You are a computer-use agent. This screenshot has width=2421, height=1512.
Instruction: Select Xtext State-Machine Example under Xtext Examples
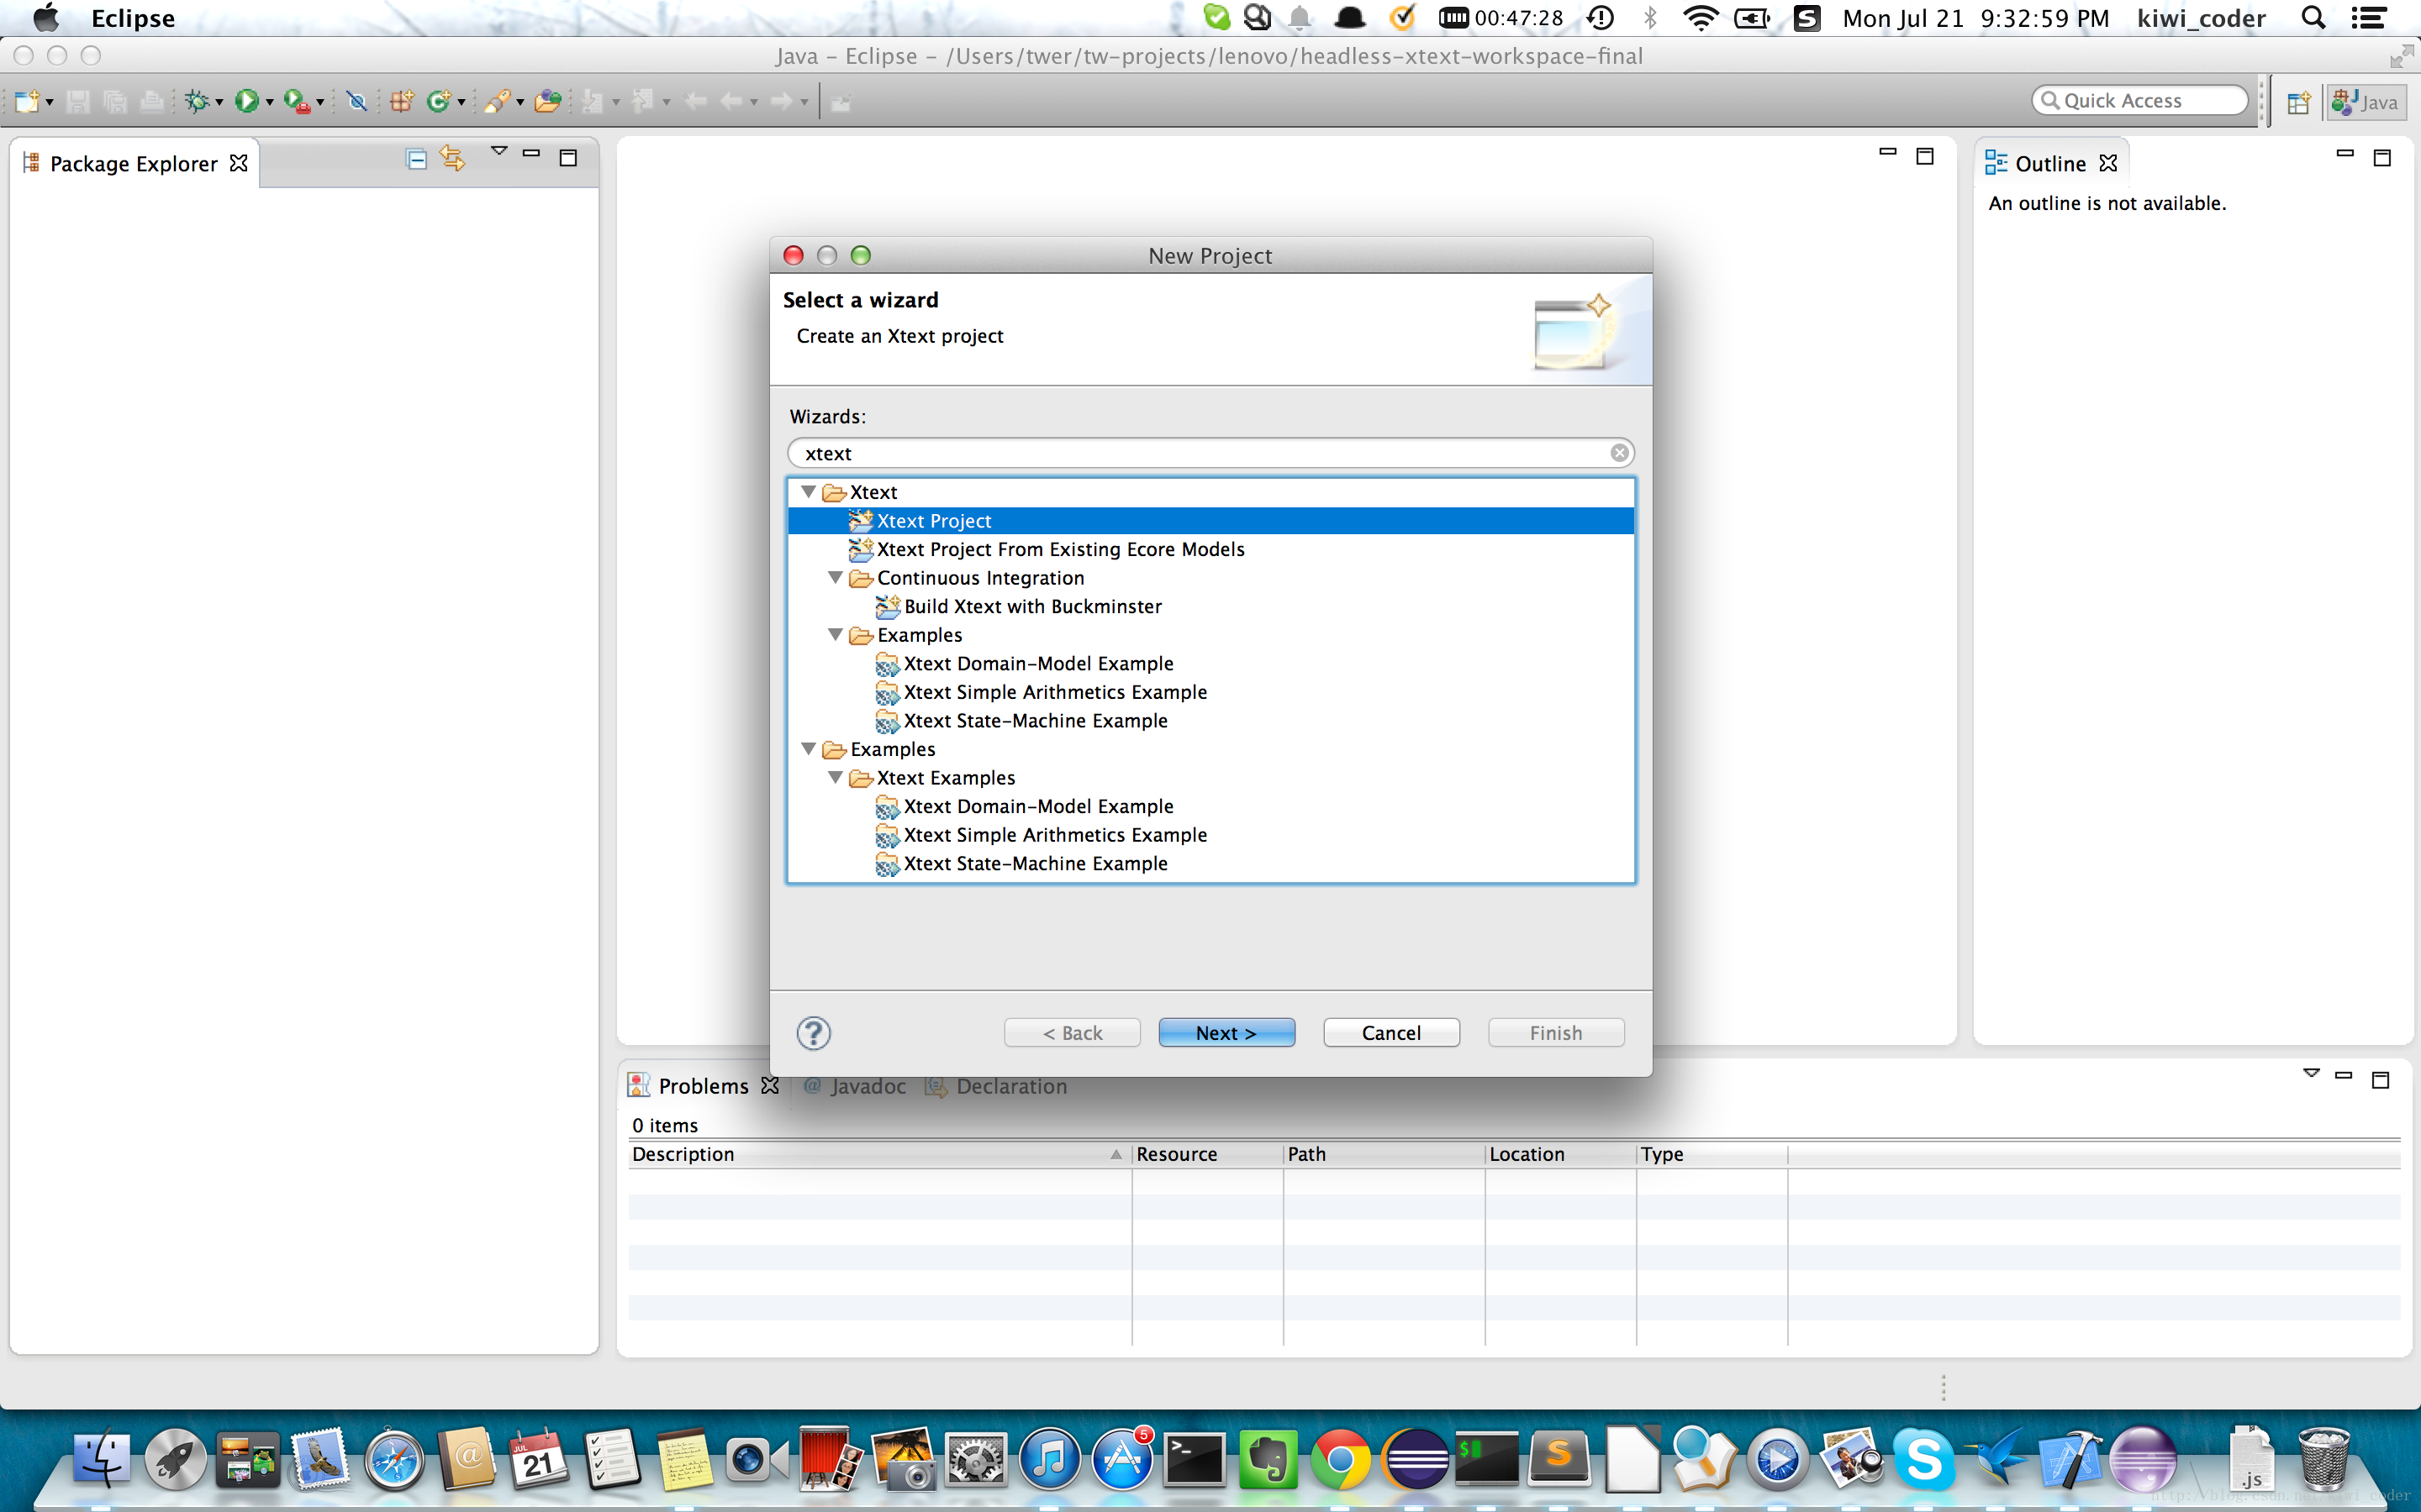[1021, 864]
